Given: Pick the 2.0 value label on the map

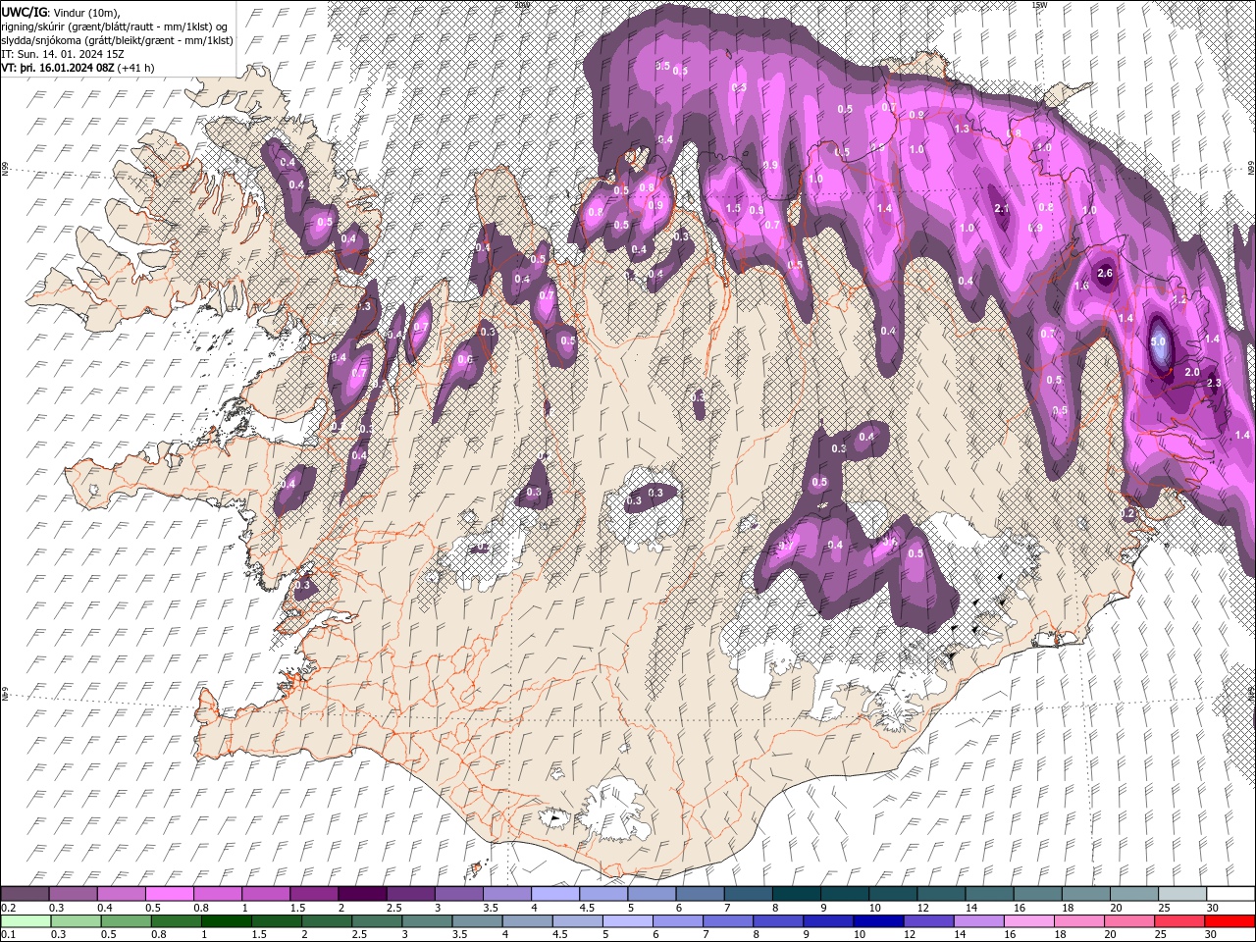Looking at the screenshot, I should point(1192,373).
